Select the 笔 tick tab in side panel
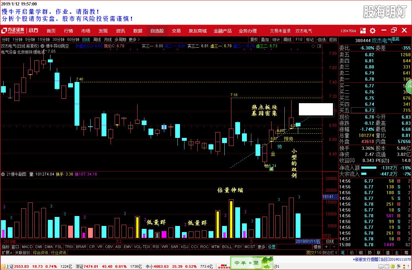Image resolution: width=412 pixels, height=270 pixels. 343,253
